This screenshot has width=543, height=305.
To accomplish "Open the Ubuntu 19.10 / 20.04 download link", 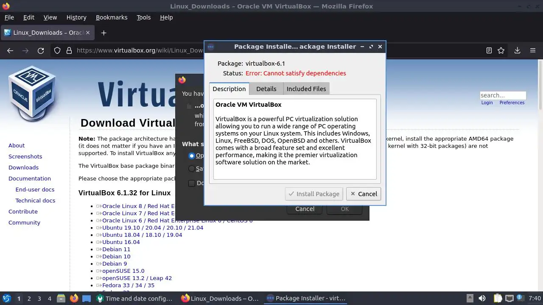I will (153, 227).
